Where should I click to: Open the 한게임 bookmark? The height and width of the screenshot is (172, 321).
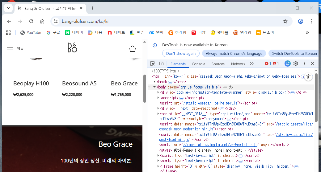177,33
